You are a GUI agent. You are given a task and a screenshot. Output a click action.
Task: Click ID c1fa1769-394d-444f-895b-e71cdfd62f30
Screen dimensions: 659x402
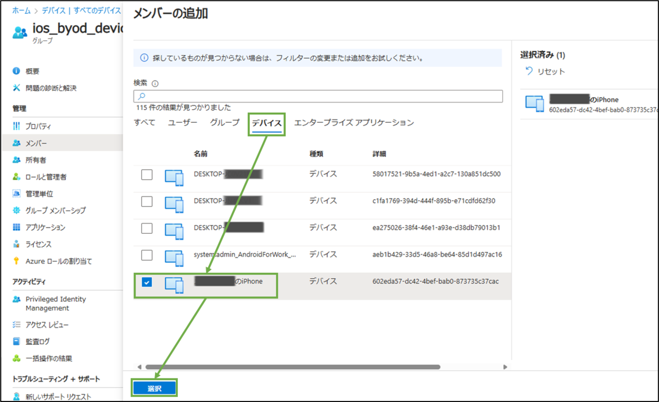tap(434, 201)
